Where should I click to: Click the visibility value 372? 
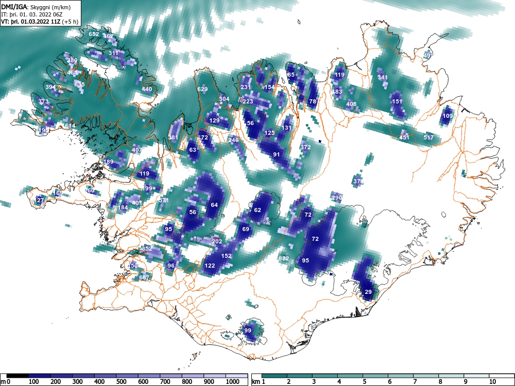pyautogui.click(x=305, y=147)
